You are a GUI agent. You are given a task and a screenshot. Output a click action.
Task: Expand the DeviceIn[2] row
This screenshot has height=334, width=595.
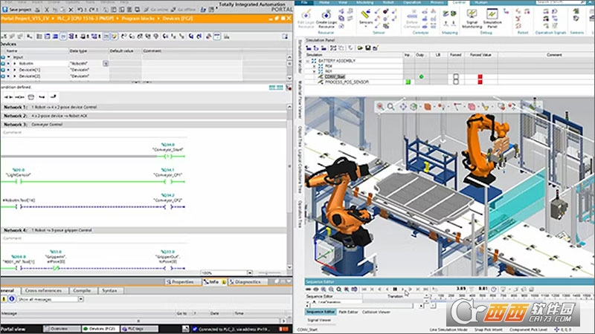pyautogui.click(x=14, y=76)
